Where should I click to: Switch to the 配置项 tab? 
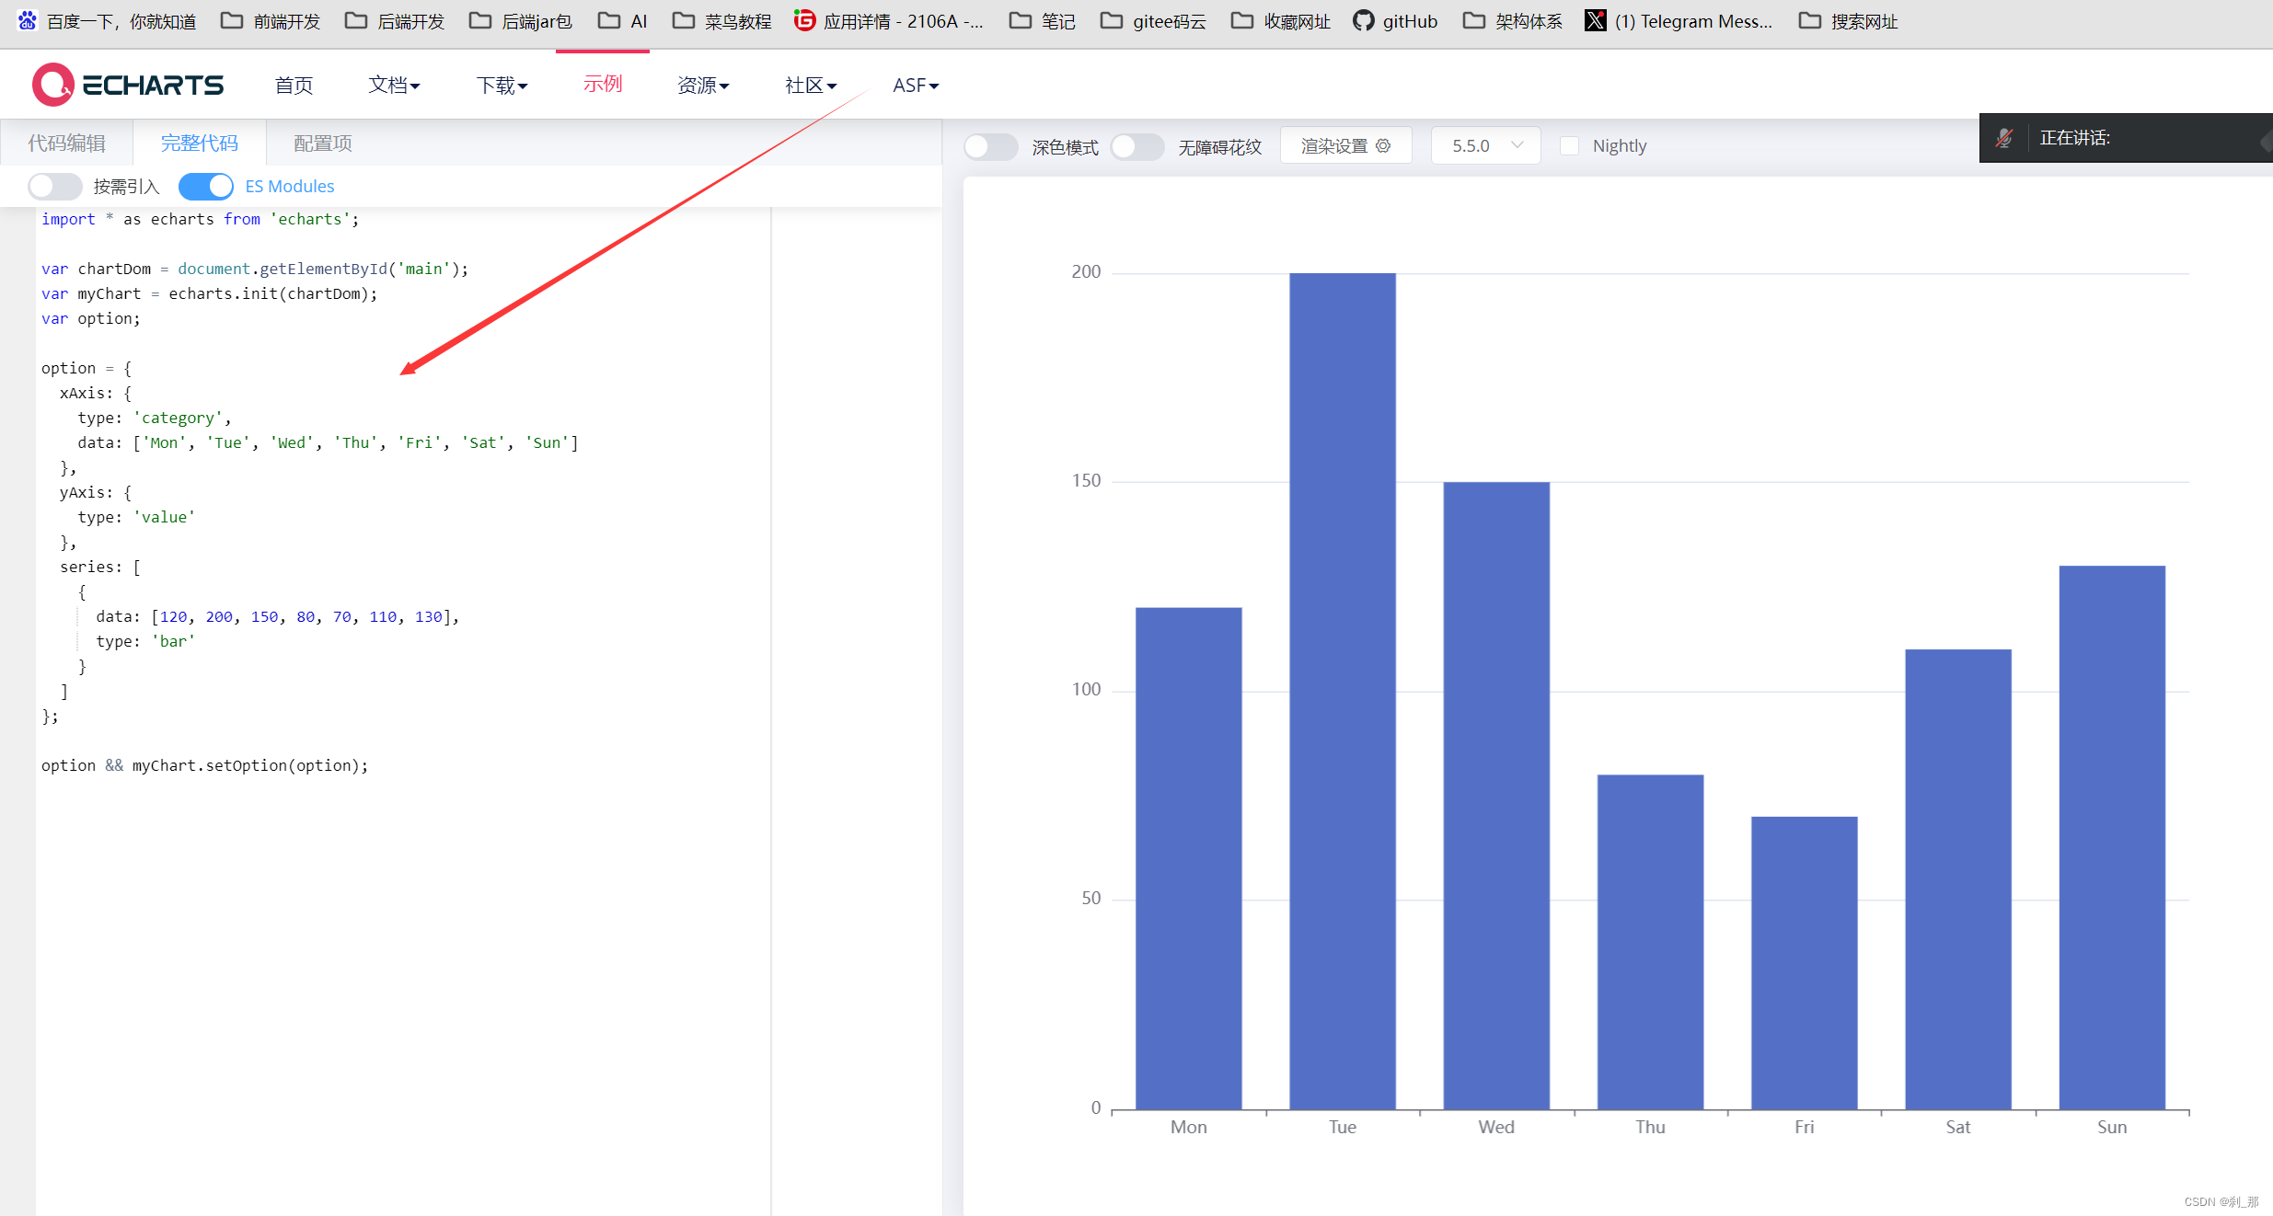[321, 143]
